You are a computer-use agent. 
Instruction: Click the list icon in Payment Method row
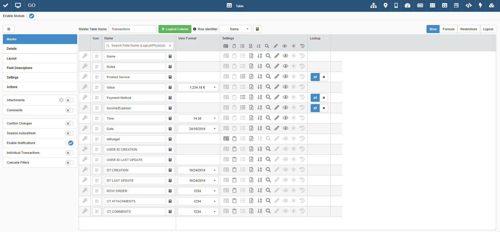point(243,97)
